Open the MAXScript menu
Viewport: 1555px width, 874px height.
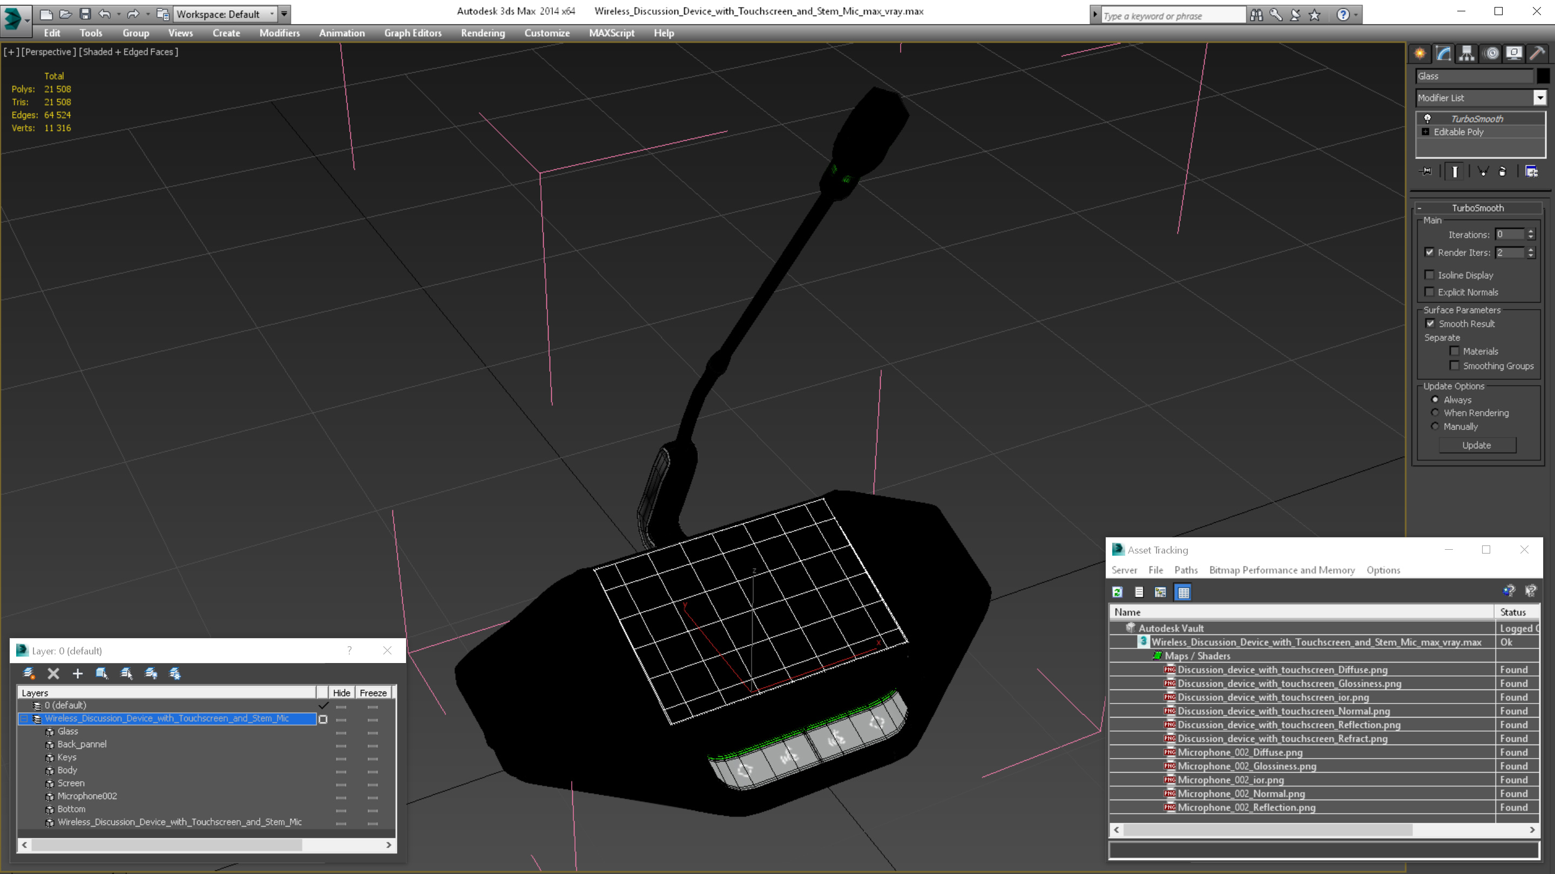[x=612, y=33]
